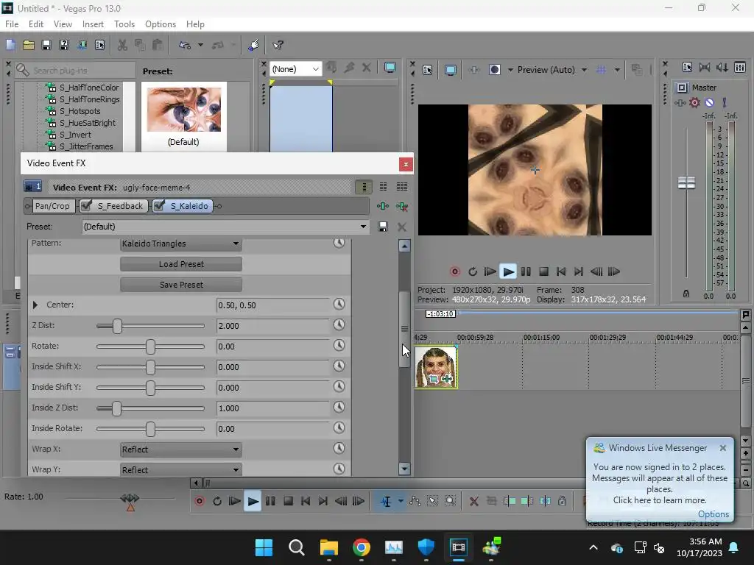
Task: Open mixer preferences icon in Master Bus
Action: pos(687,67)
